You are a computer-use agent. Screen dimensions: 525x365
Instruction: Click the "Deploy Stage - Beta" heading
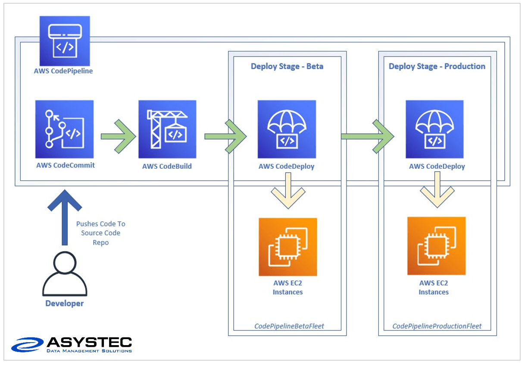pyautogui.click(x=287, y=66)
